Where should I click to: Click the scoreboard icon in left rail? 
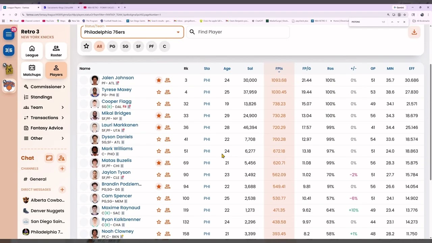click(9, 50)
